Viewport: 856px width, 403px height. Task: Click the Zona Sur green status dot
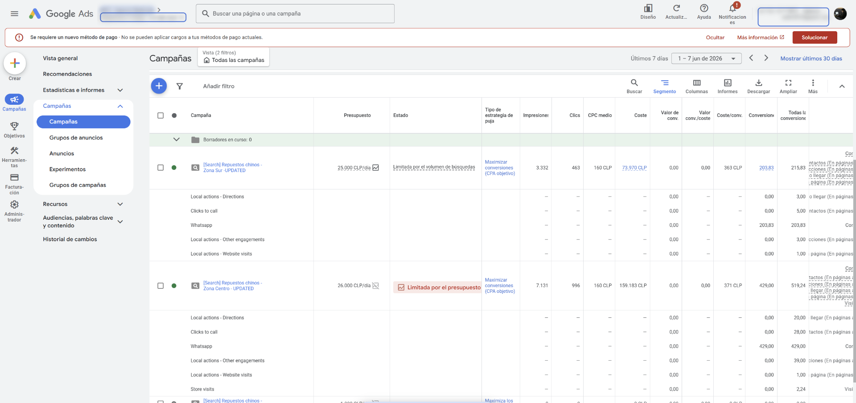[x=174, y=168]
